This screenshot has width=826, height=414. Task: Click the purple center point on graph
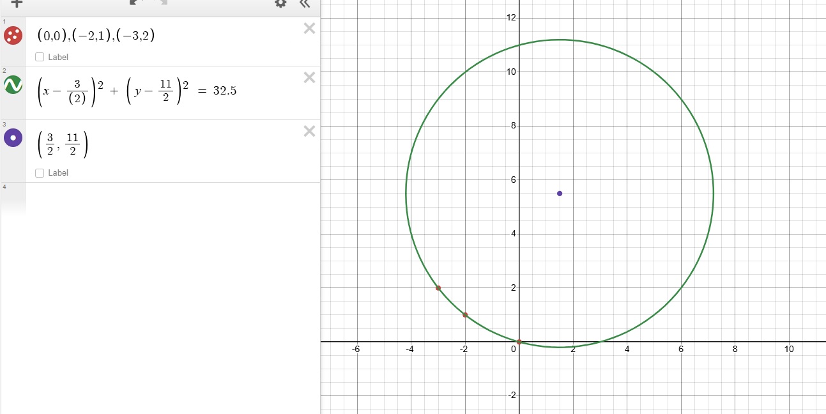560,193
